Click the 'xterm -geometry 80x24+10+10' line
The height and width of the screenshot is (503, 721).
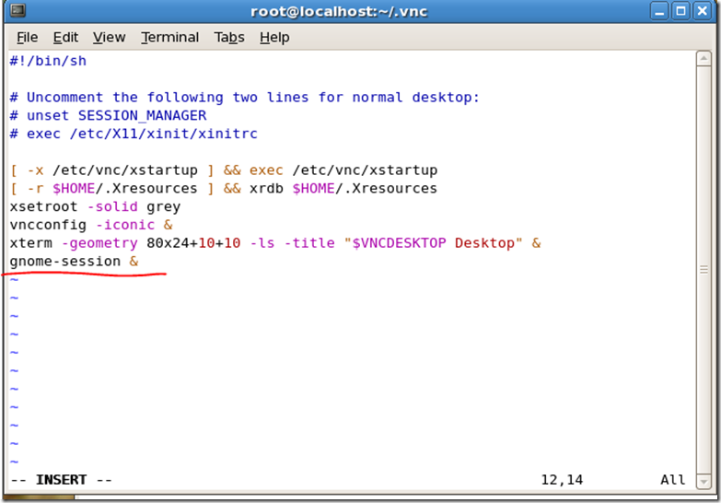pos(275,243)
